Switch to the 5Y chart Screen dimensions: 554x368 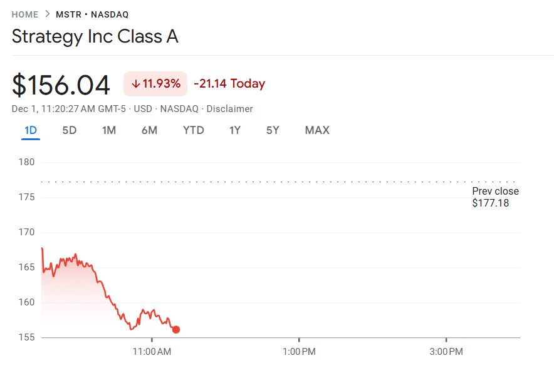tap(272, 130)
